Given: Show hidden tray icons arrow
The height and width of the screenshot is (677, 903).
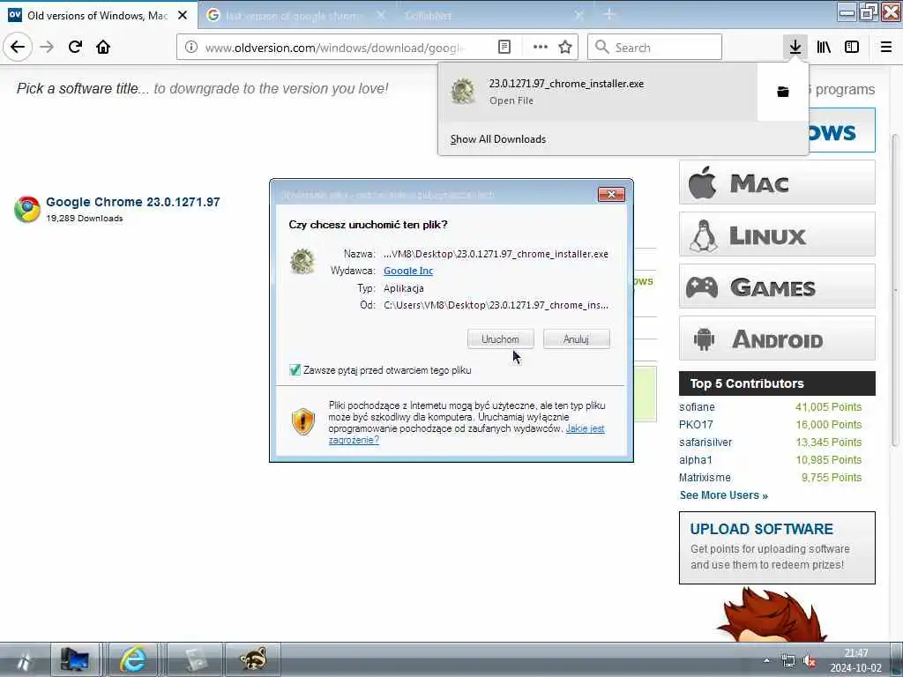Looking at the screenshot, I should [766, 661].
